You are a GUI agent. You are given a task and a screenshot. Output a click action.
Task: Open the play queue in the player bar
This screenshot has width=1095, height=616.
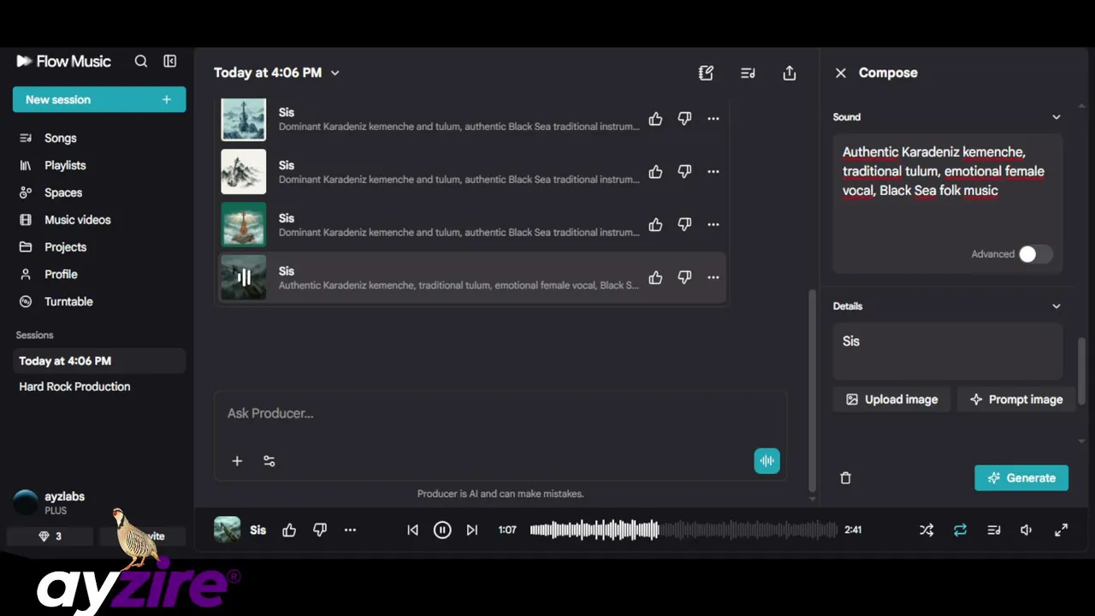coord(993,530)
